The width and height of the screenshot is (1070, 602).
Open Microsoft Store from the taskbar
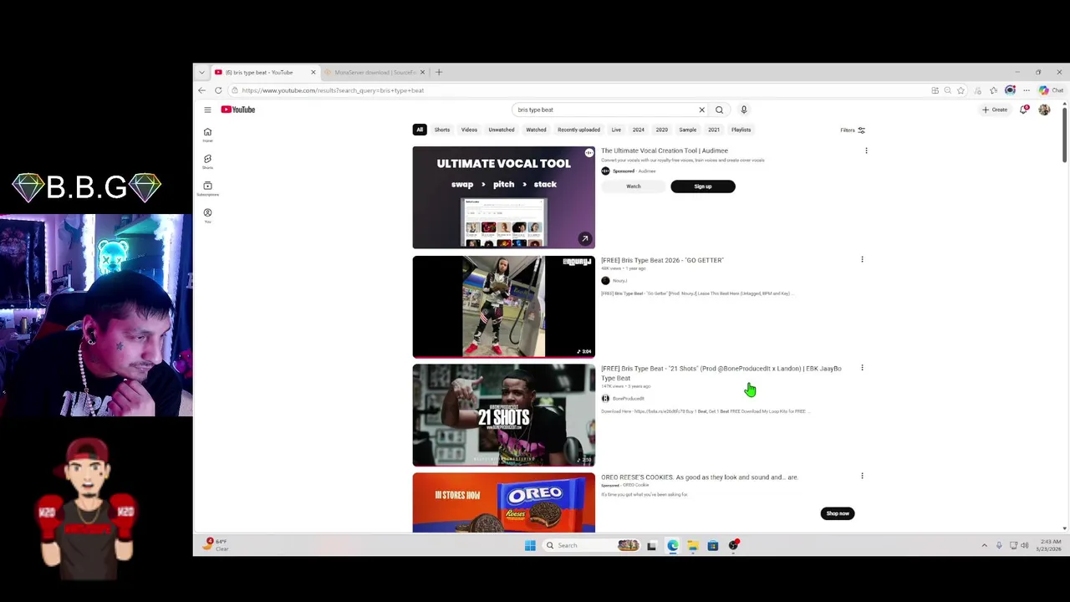pos(713,545)
